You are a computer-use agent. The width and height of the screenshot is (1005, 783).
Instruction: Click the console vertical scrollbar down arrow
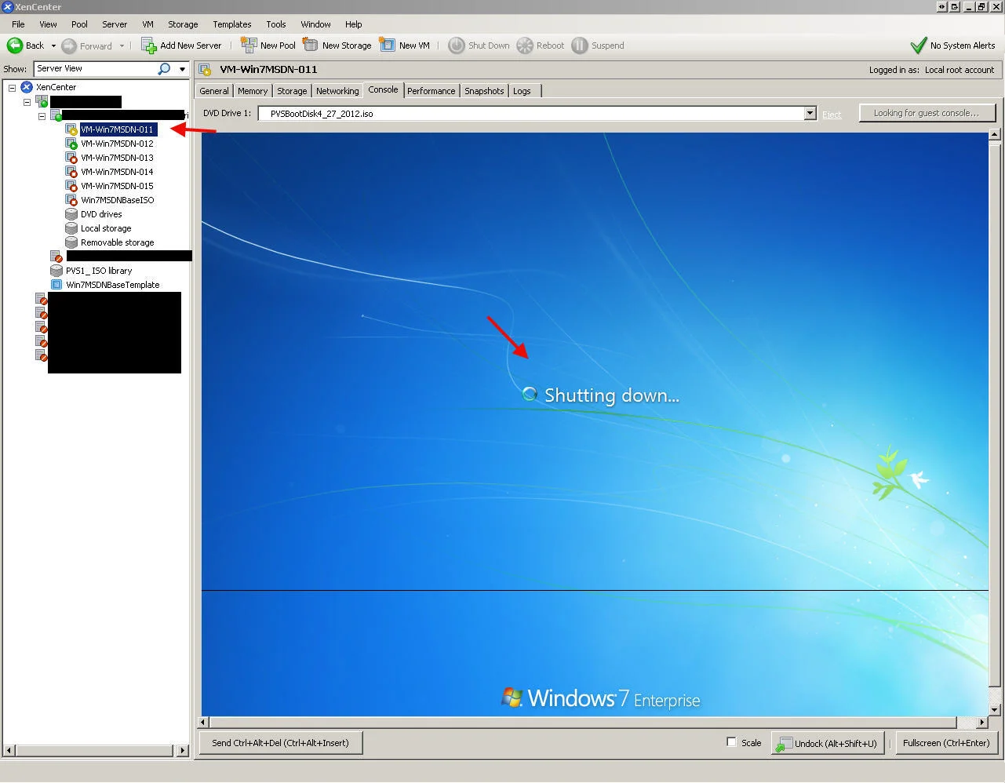994,710
